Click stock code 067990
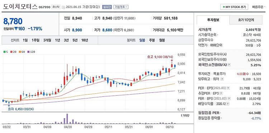 pos(44,7)
